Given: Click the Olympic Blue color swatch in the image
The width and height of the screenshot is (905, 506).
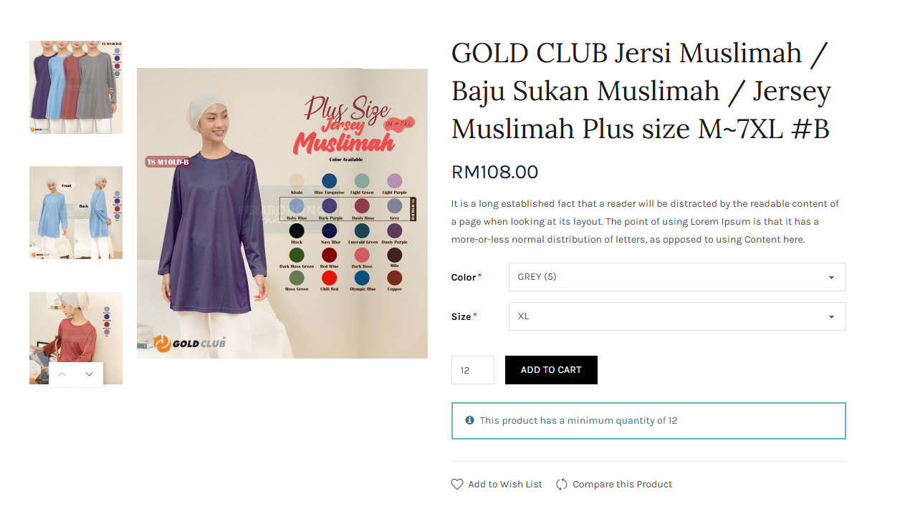Looking at the screenshot, I should 362,278.
